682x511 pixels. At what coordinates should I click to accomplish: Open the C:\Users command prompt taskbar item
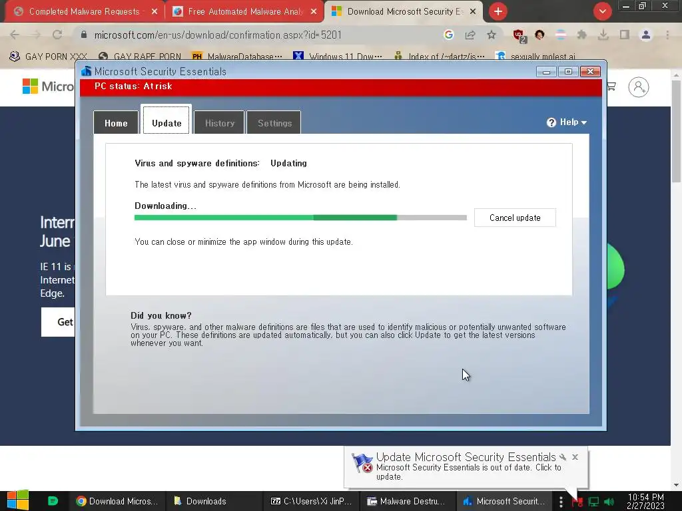312,501
